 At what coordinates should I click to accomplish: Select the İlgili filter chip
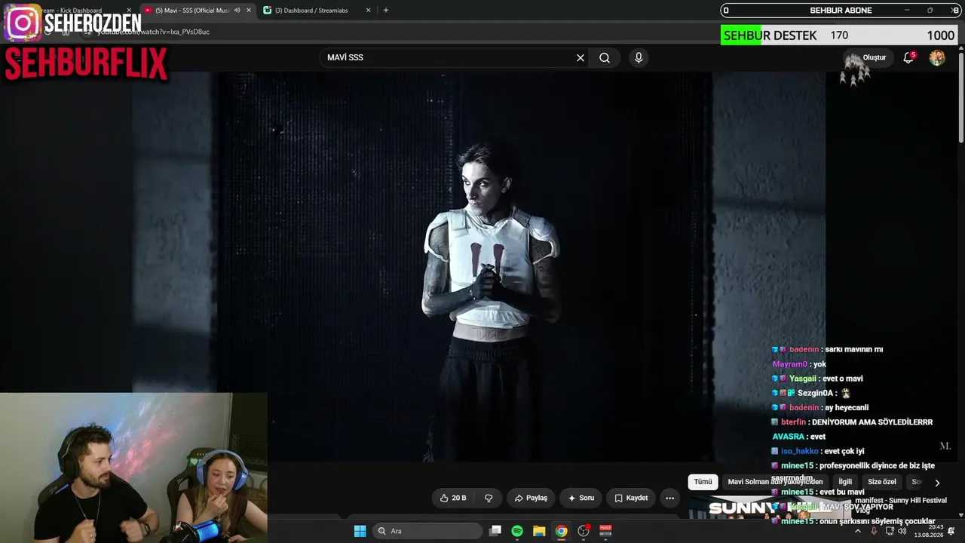pyautogui.click(x=845, y=482)
